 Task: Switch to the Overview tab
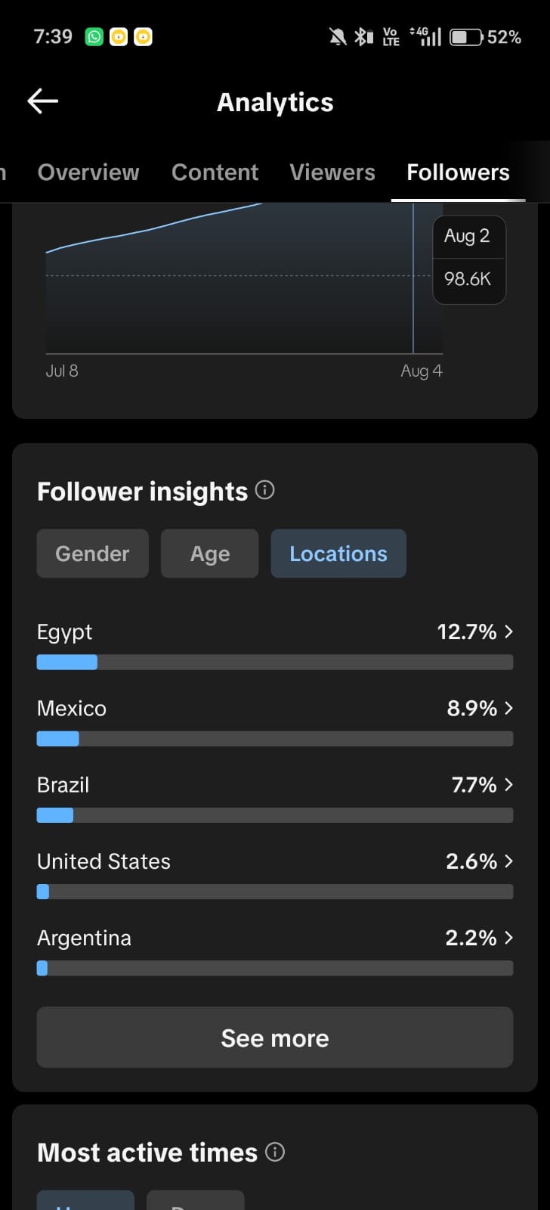[88, 172]
